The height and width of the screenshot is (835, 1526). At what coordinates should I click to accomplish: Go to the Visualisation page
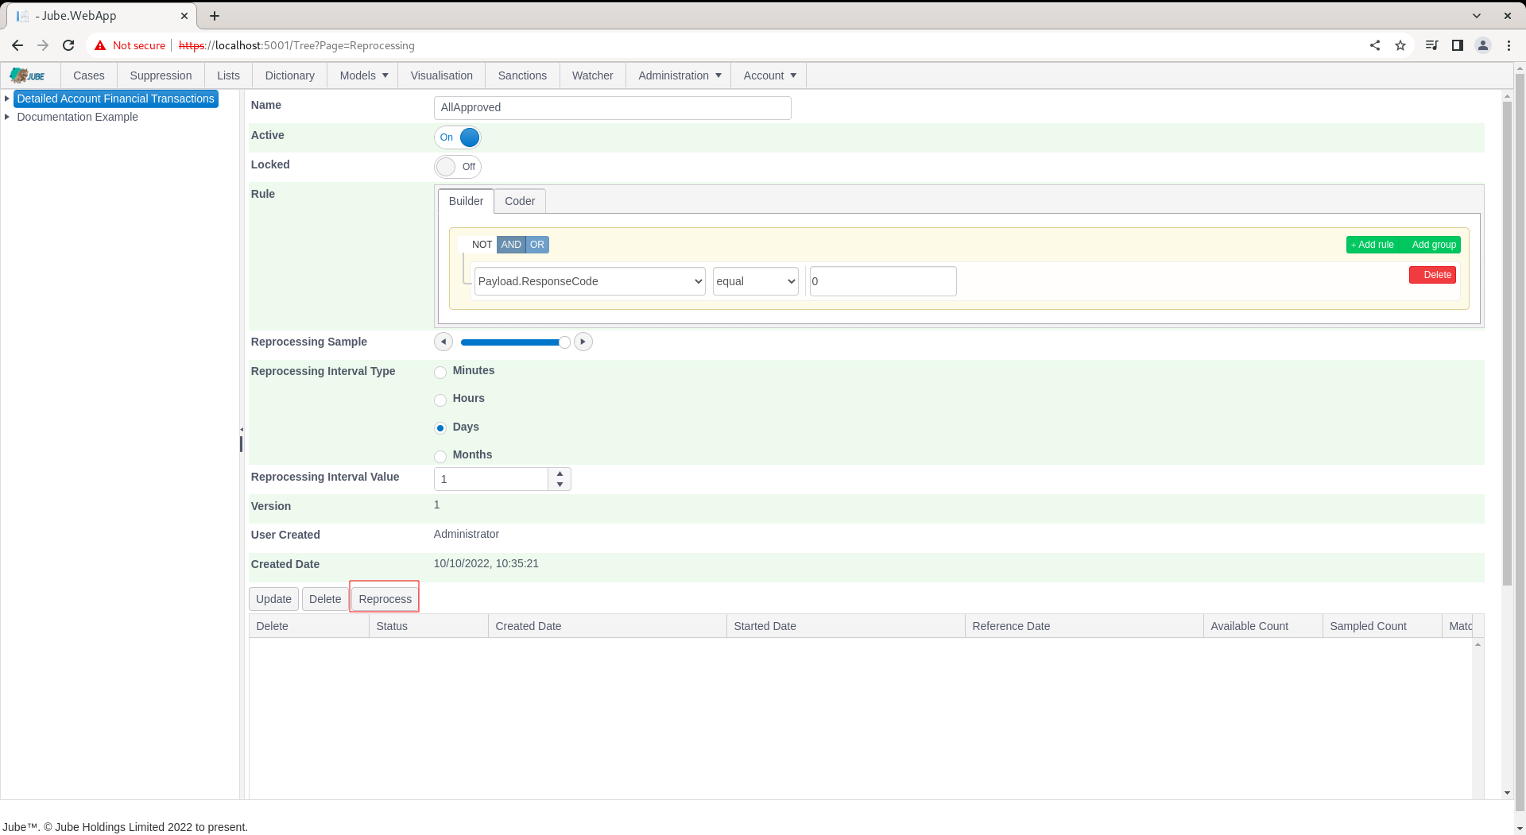pos(442,75)
